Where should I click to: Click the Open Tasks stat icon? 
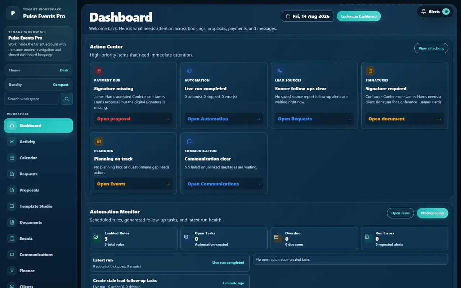tap(186, 237)
